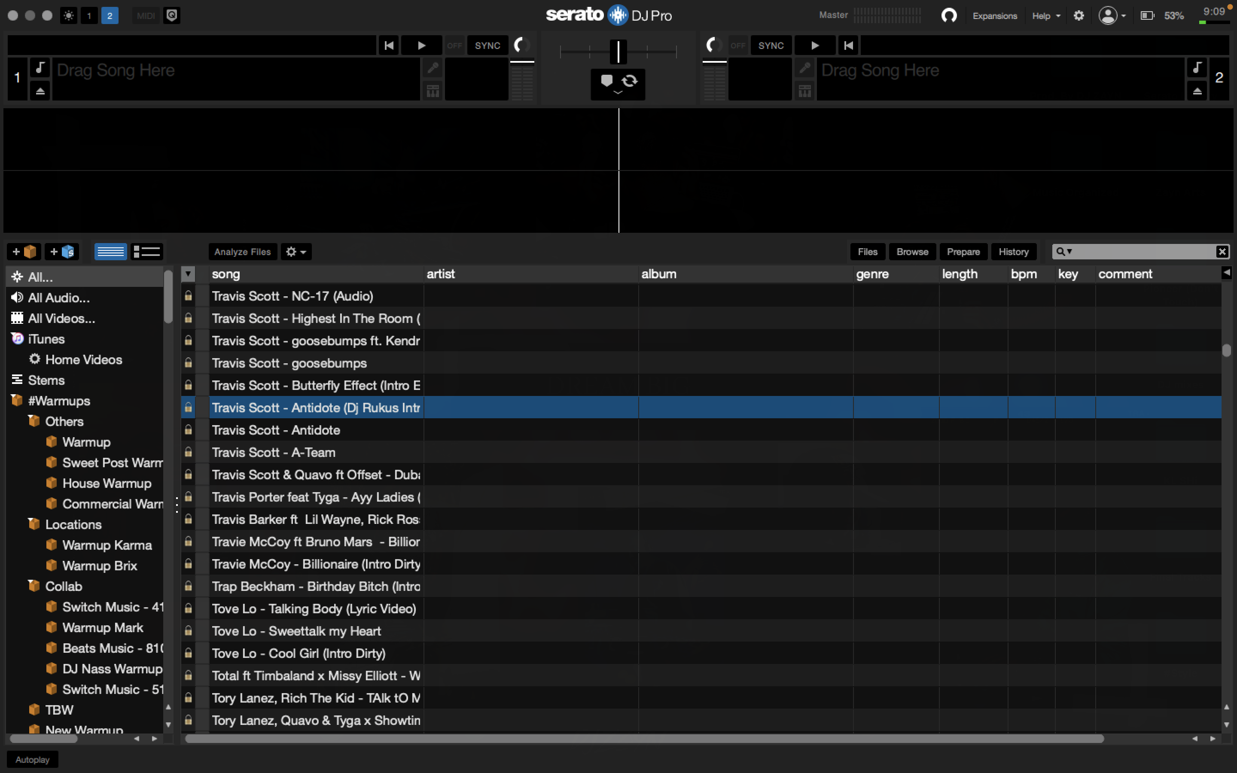Open the Serato settings gear
Viewport: 1237px width, 773px height.
pyautogui.click(x=1079, y=15)
